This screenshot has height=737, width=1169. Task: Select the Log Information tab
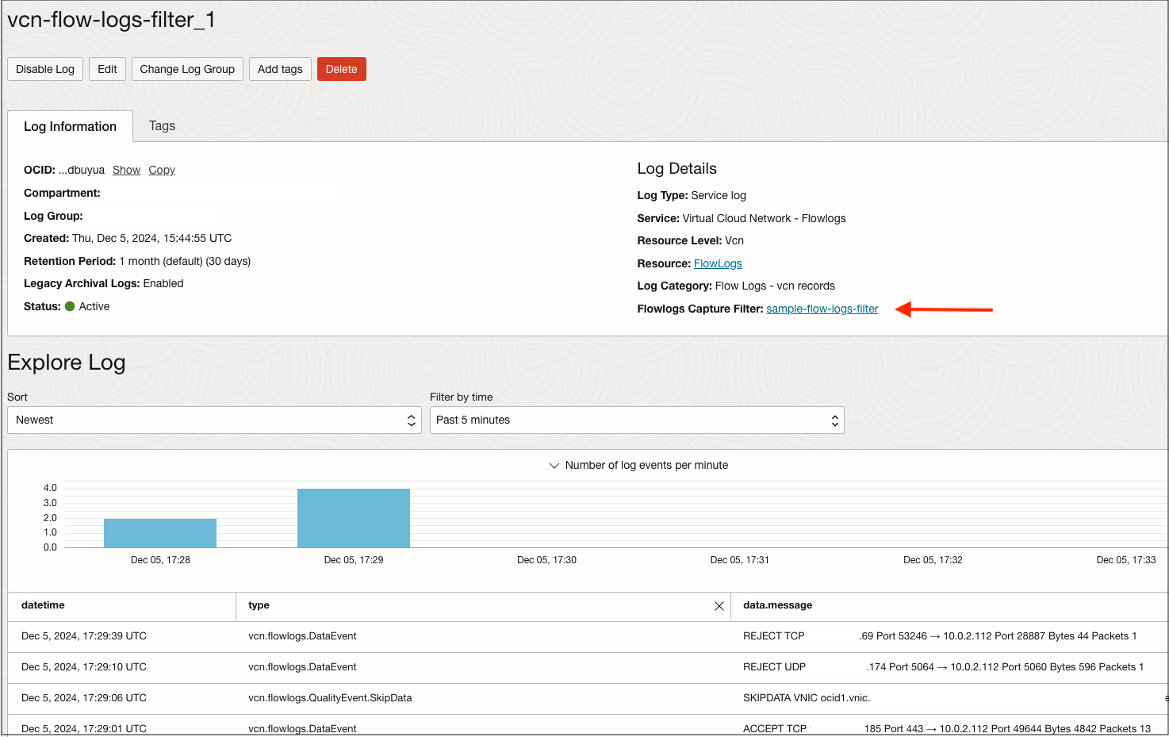(69, 125)
